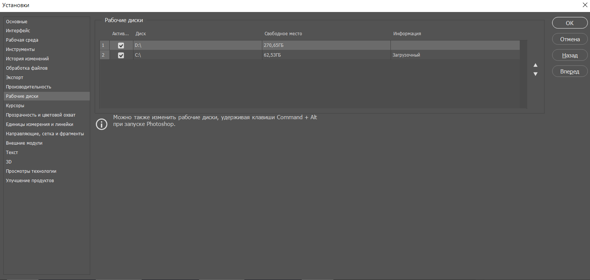Select the D:\ disk row
This screenshot has height=280, width=590.
310,45
